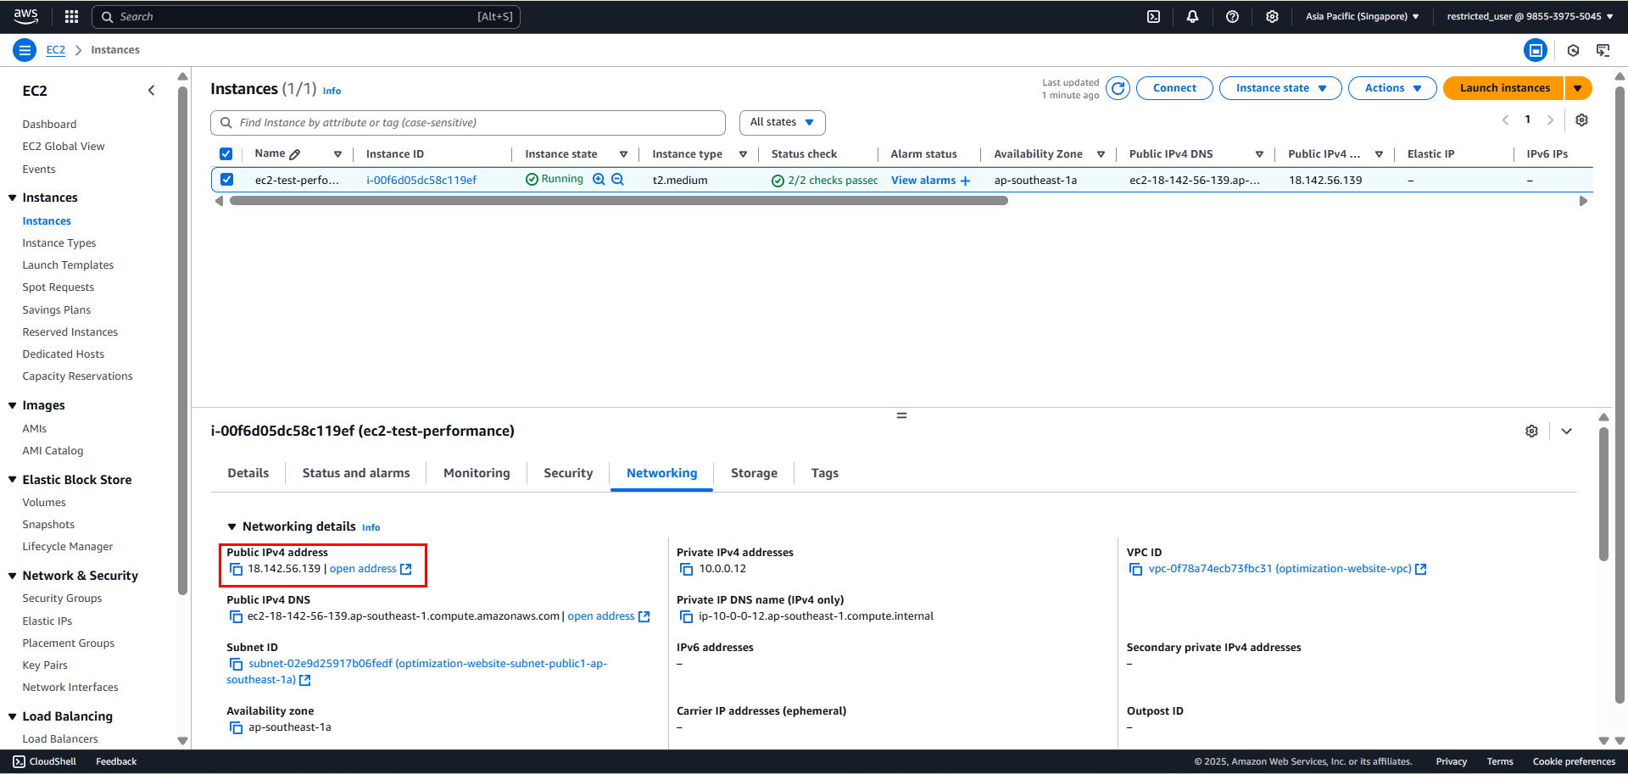Click zoom-in icon beside Running state
1628x774 pixels.
[599, 179]
